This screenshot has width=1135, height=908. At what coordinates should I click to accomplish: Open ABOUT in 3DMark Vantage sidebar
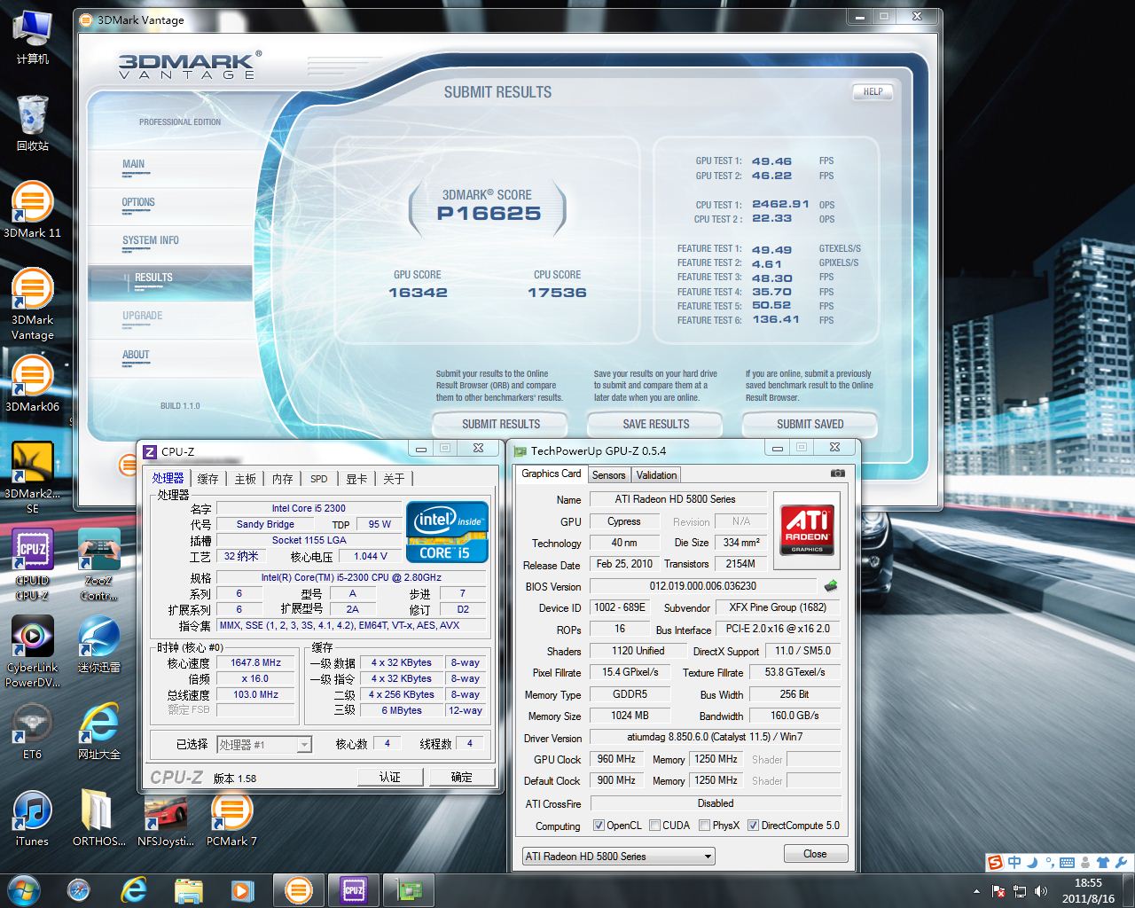point(136,355)
